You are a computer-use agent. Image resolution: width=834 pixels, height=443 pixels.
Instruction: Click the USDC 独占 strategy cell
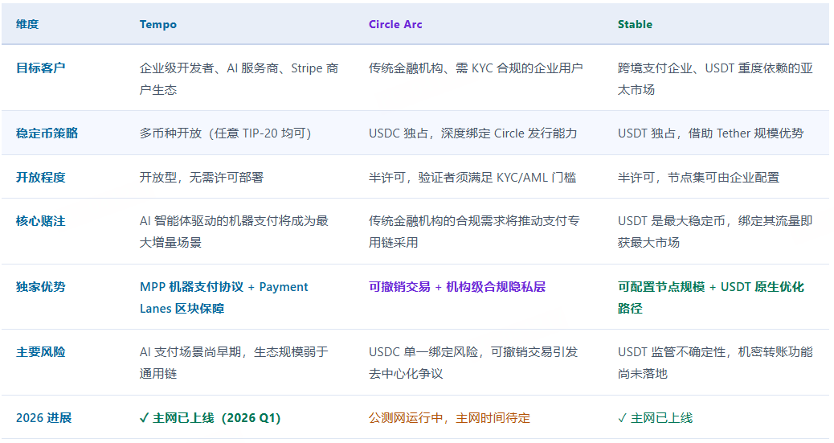[472, 133]
